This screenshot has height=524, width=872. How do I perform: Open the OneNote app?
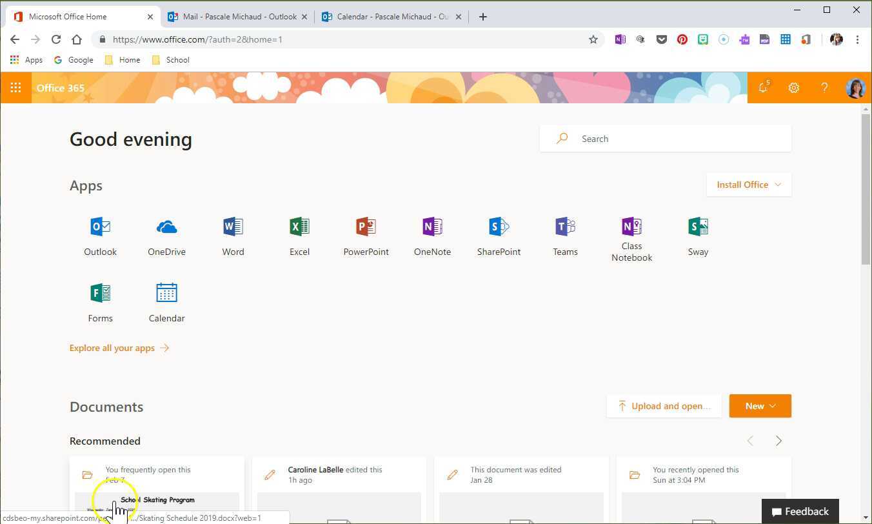(432, 237)
